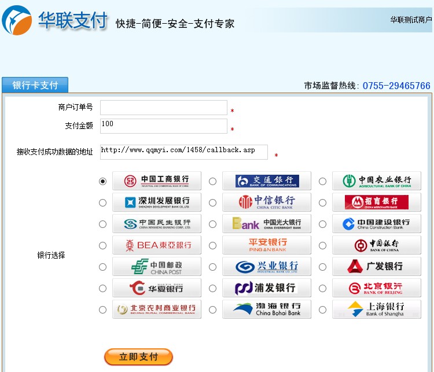Click the 中国建设银行 bank logo
The width and height of the screenshot is (434, 372).
point(377,224)
